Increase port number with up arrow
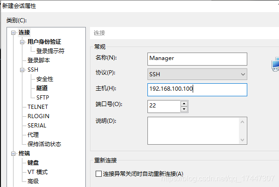The height and width of the screenshot is (187, 279). 184,104
